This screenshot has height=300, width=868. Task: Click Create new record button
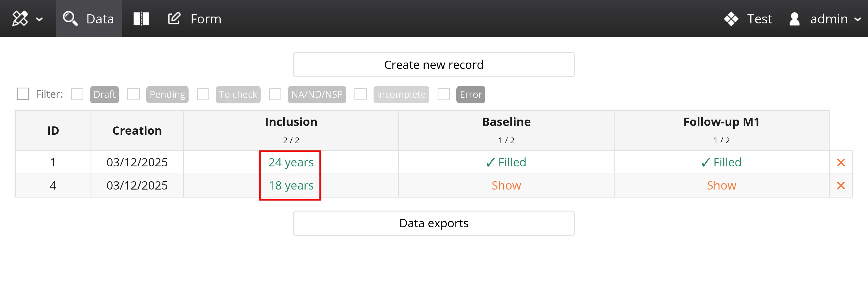434,64
